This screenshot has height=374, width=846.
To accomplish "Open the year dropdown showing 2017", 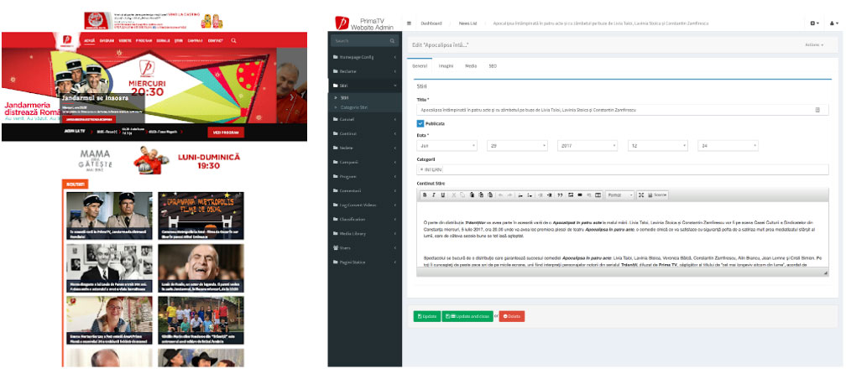I will tap(587, 146).
